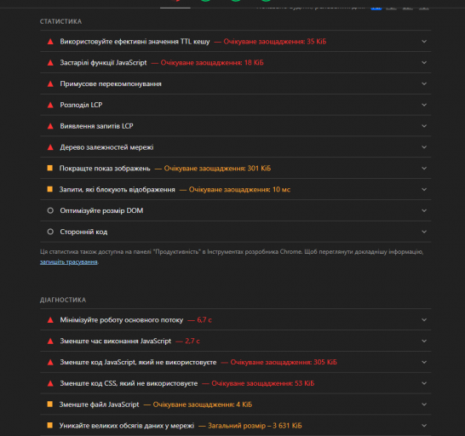Click the orange square icon beside Покращте показ зображень
This screenshot has height=436, width=465.
49,168
